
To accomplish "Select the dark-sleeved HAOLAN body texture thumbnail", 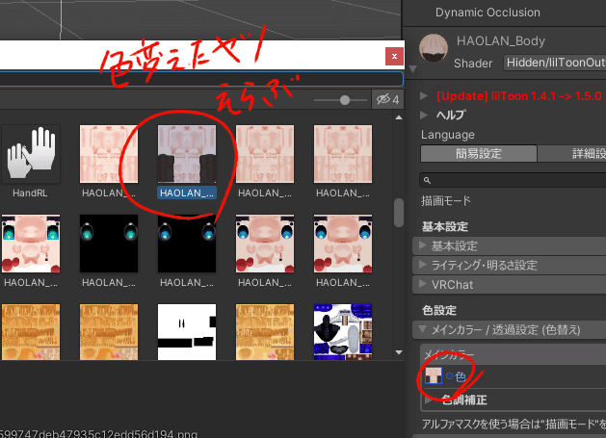I will click(x=187, y=154).
